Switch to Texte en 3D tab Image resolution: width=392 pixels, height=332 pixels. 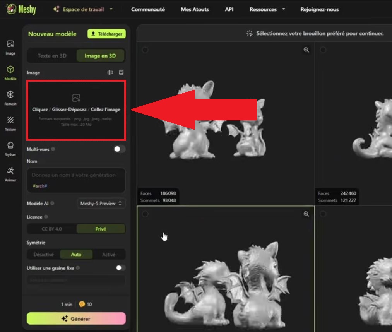tap(52, 56)
